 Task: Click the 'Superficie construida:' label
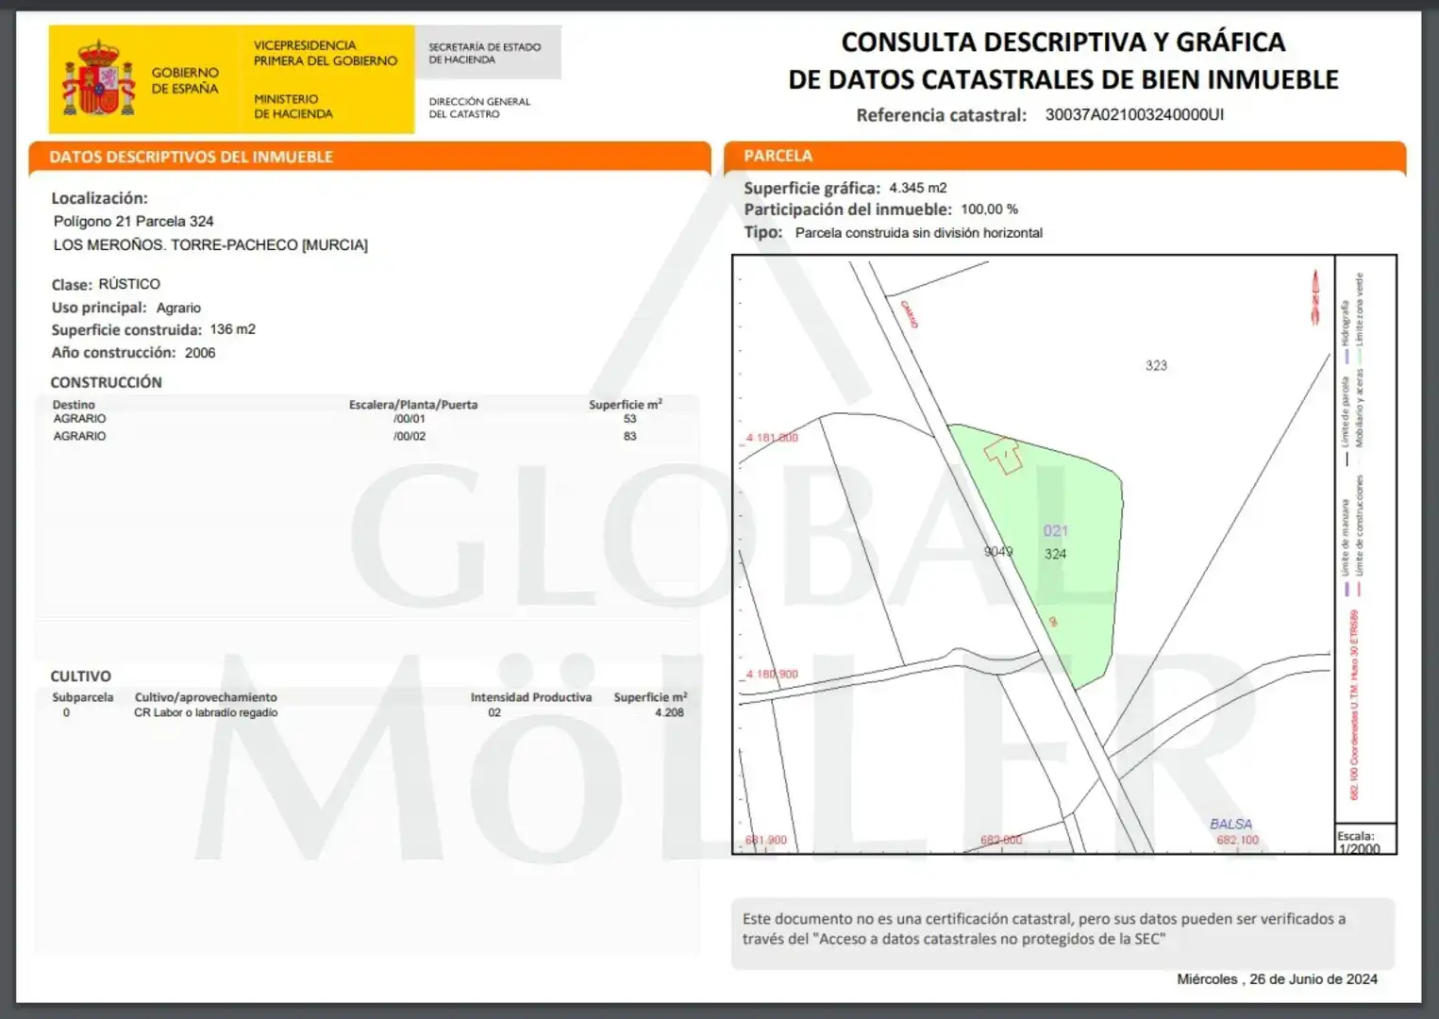[126, 330]
